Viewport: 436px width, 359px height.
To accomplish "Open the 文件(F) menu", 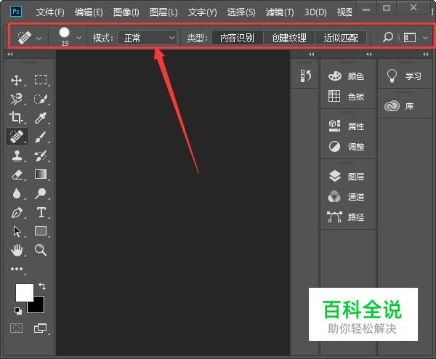I will coord(50,12).
